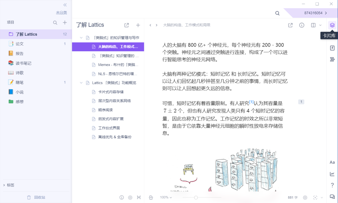The height and width of the screenshot is (203, 338).
Task: Add a new project with plus icon
Action: click(x=65, y=23)
